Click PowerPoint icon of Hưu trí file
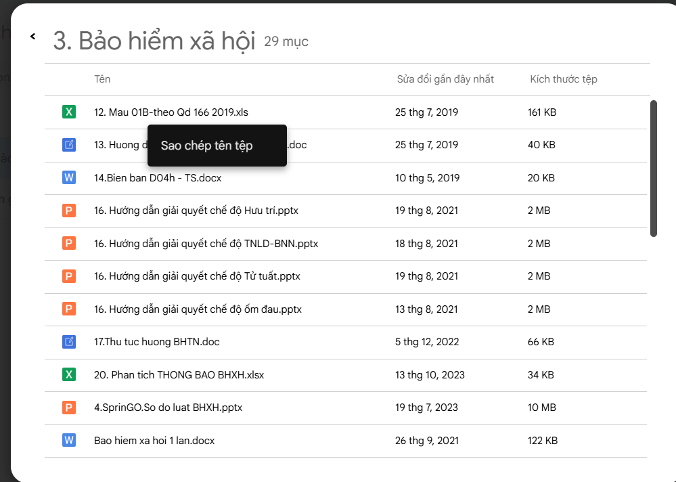676x482 pixels. coord(69,211)
